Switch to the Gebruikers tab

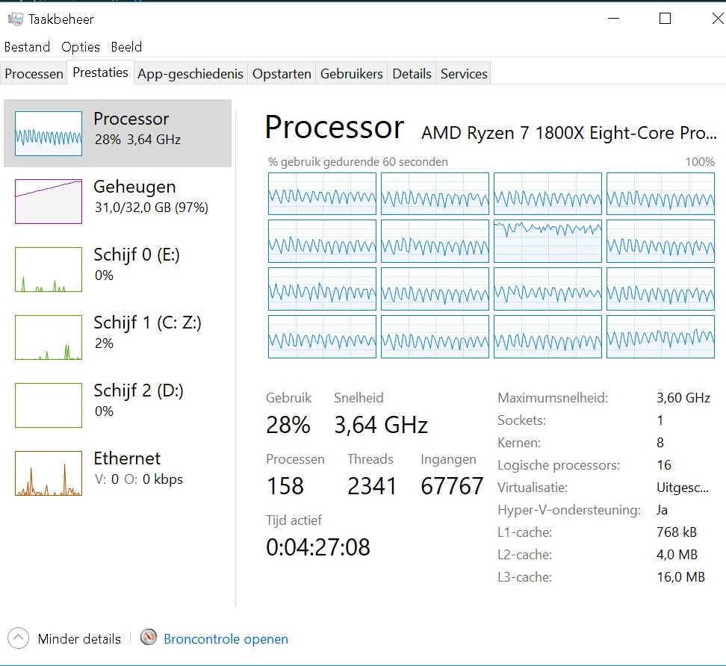(352, 74)
